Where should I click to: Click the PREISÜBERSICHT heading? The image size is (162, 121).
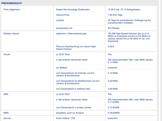click(12, 3)
